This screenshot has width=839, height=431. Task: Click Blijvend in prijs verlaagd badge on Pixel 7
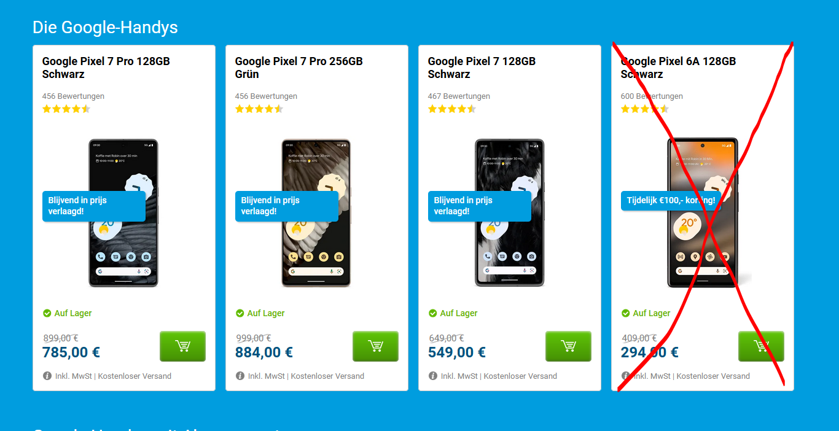480,206
